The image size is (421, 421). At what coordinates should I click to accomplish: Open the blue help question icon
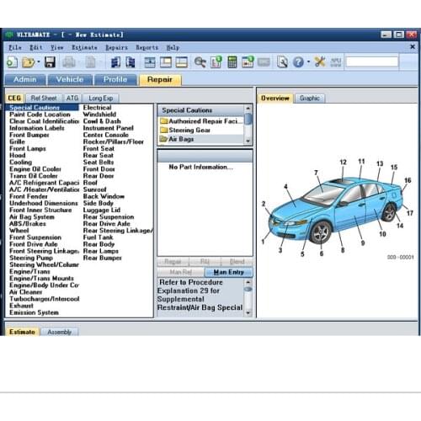pyautogui.click(x=298, y=62)
